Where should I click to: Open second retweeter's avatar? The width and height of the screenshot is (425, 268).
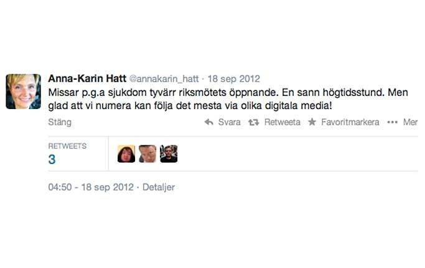pos(147,154)
